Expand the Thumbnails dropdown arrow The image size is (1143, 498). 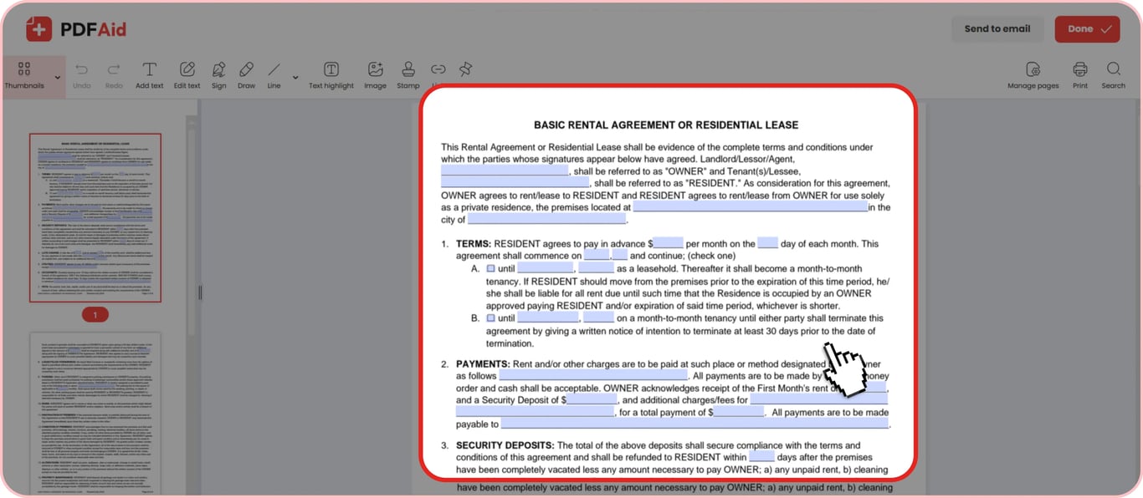click(x=57, y=78)
